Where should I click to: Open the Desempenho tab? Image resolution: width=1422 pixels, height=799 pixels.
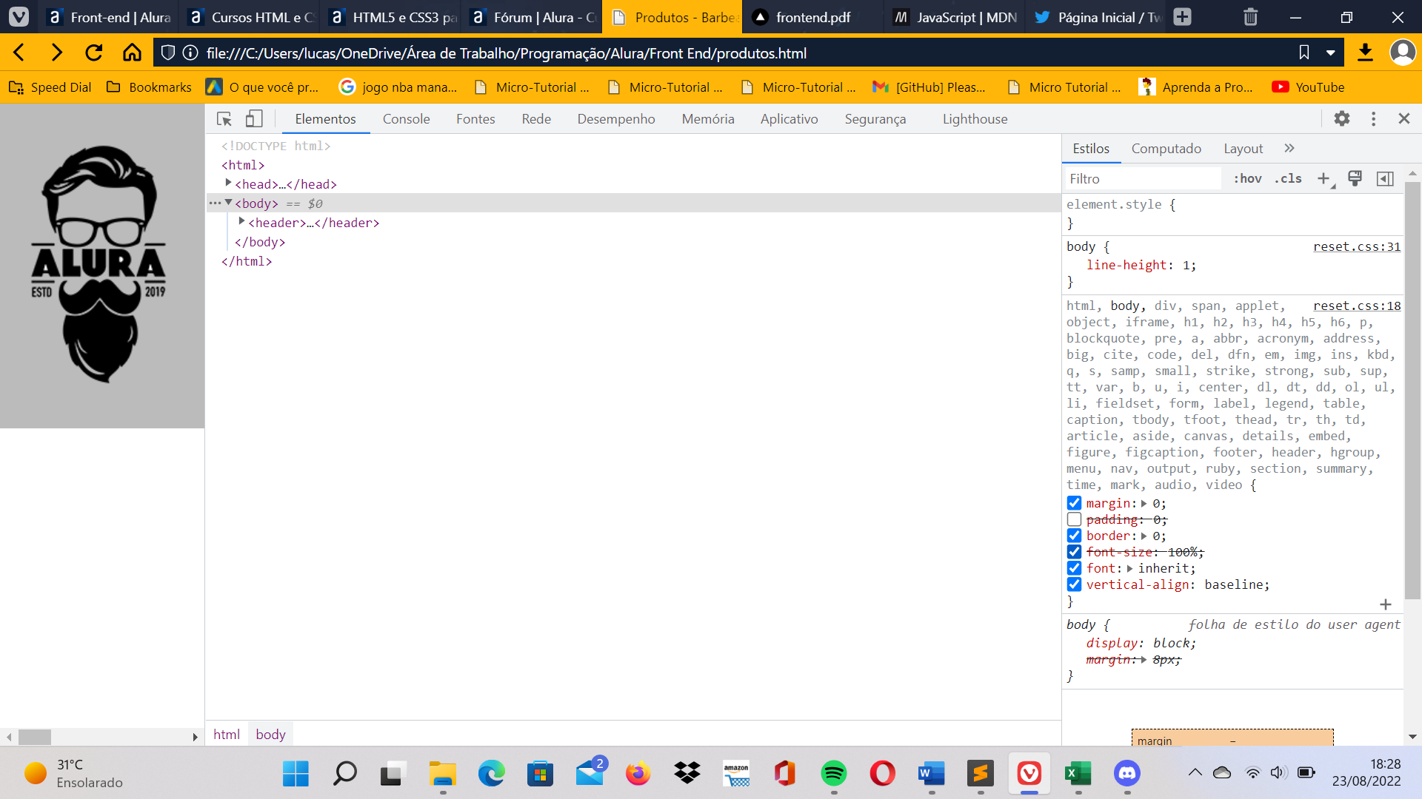[616, 119]
